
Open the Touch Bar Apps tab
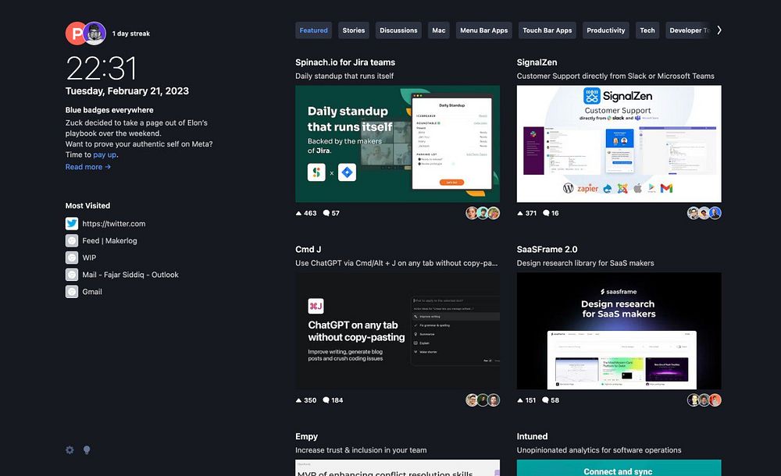pyautogui.click(x=547, y=30)
